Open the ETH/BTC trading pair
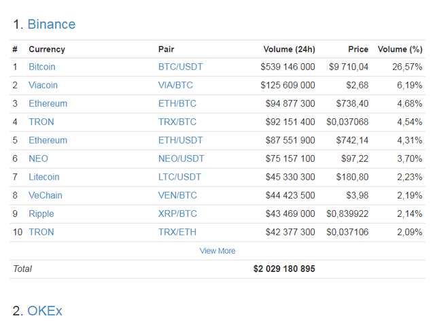The height and width of the screenshot is (323, 435). click(177, 103)
